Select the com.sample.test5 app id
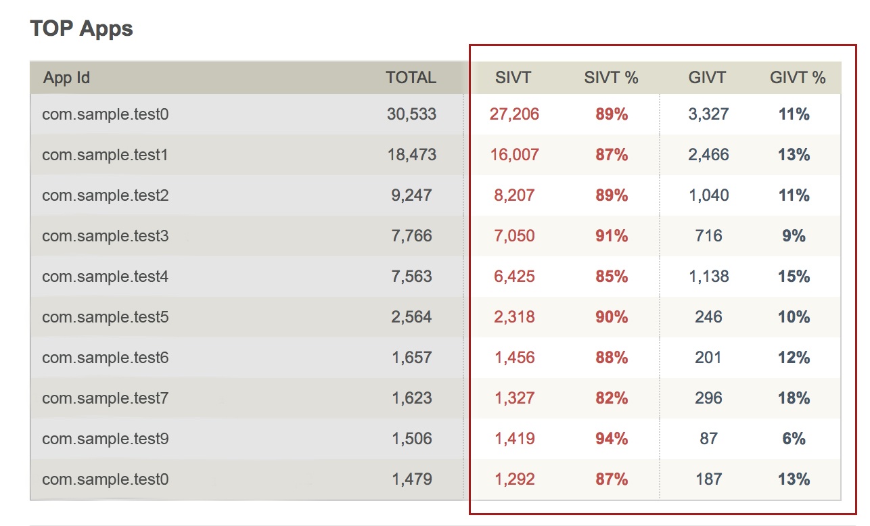Screen dimensions: 870x526 pyautogui.click(x=105, y=317)
